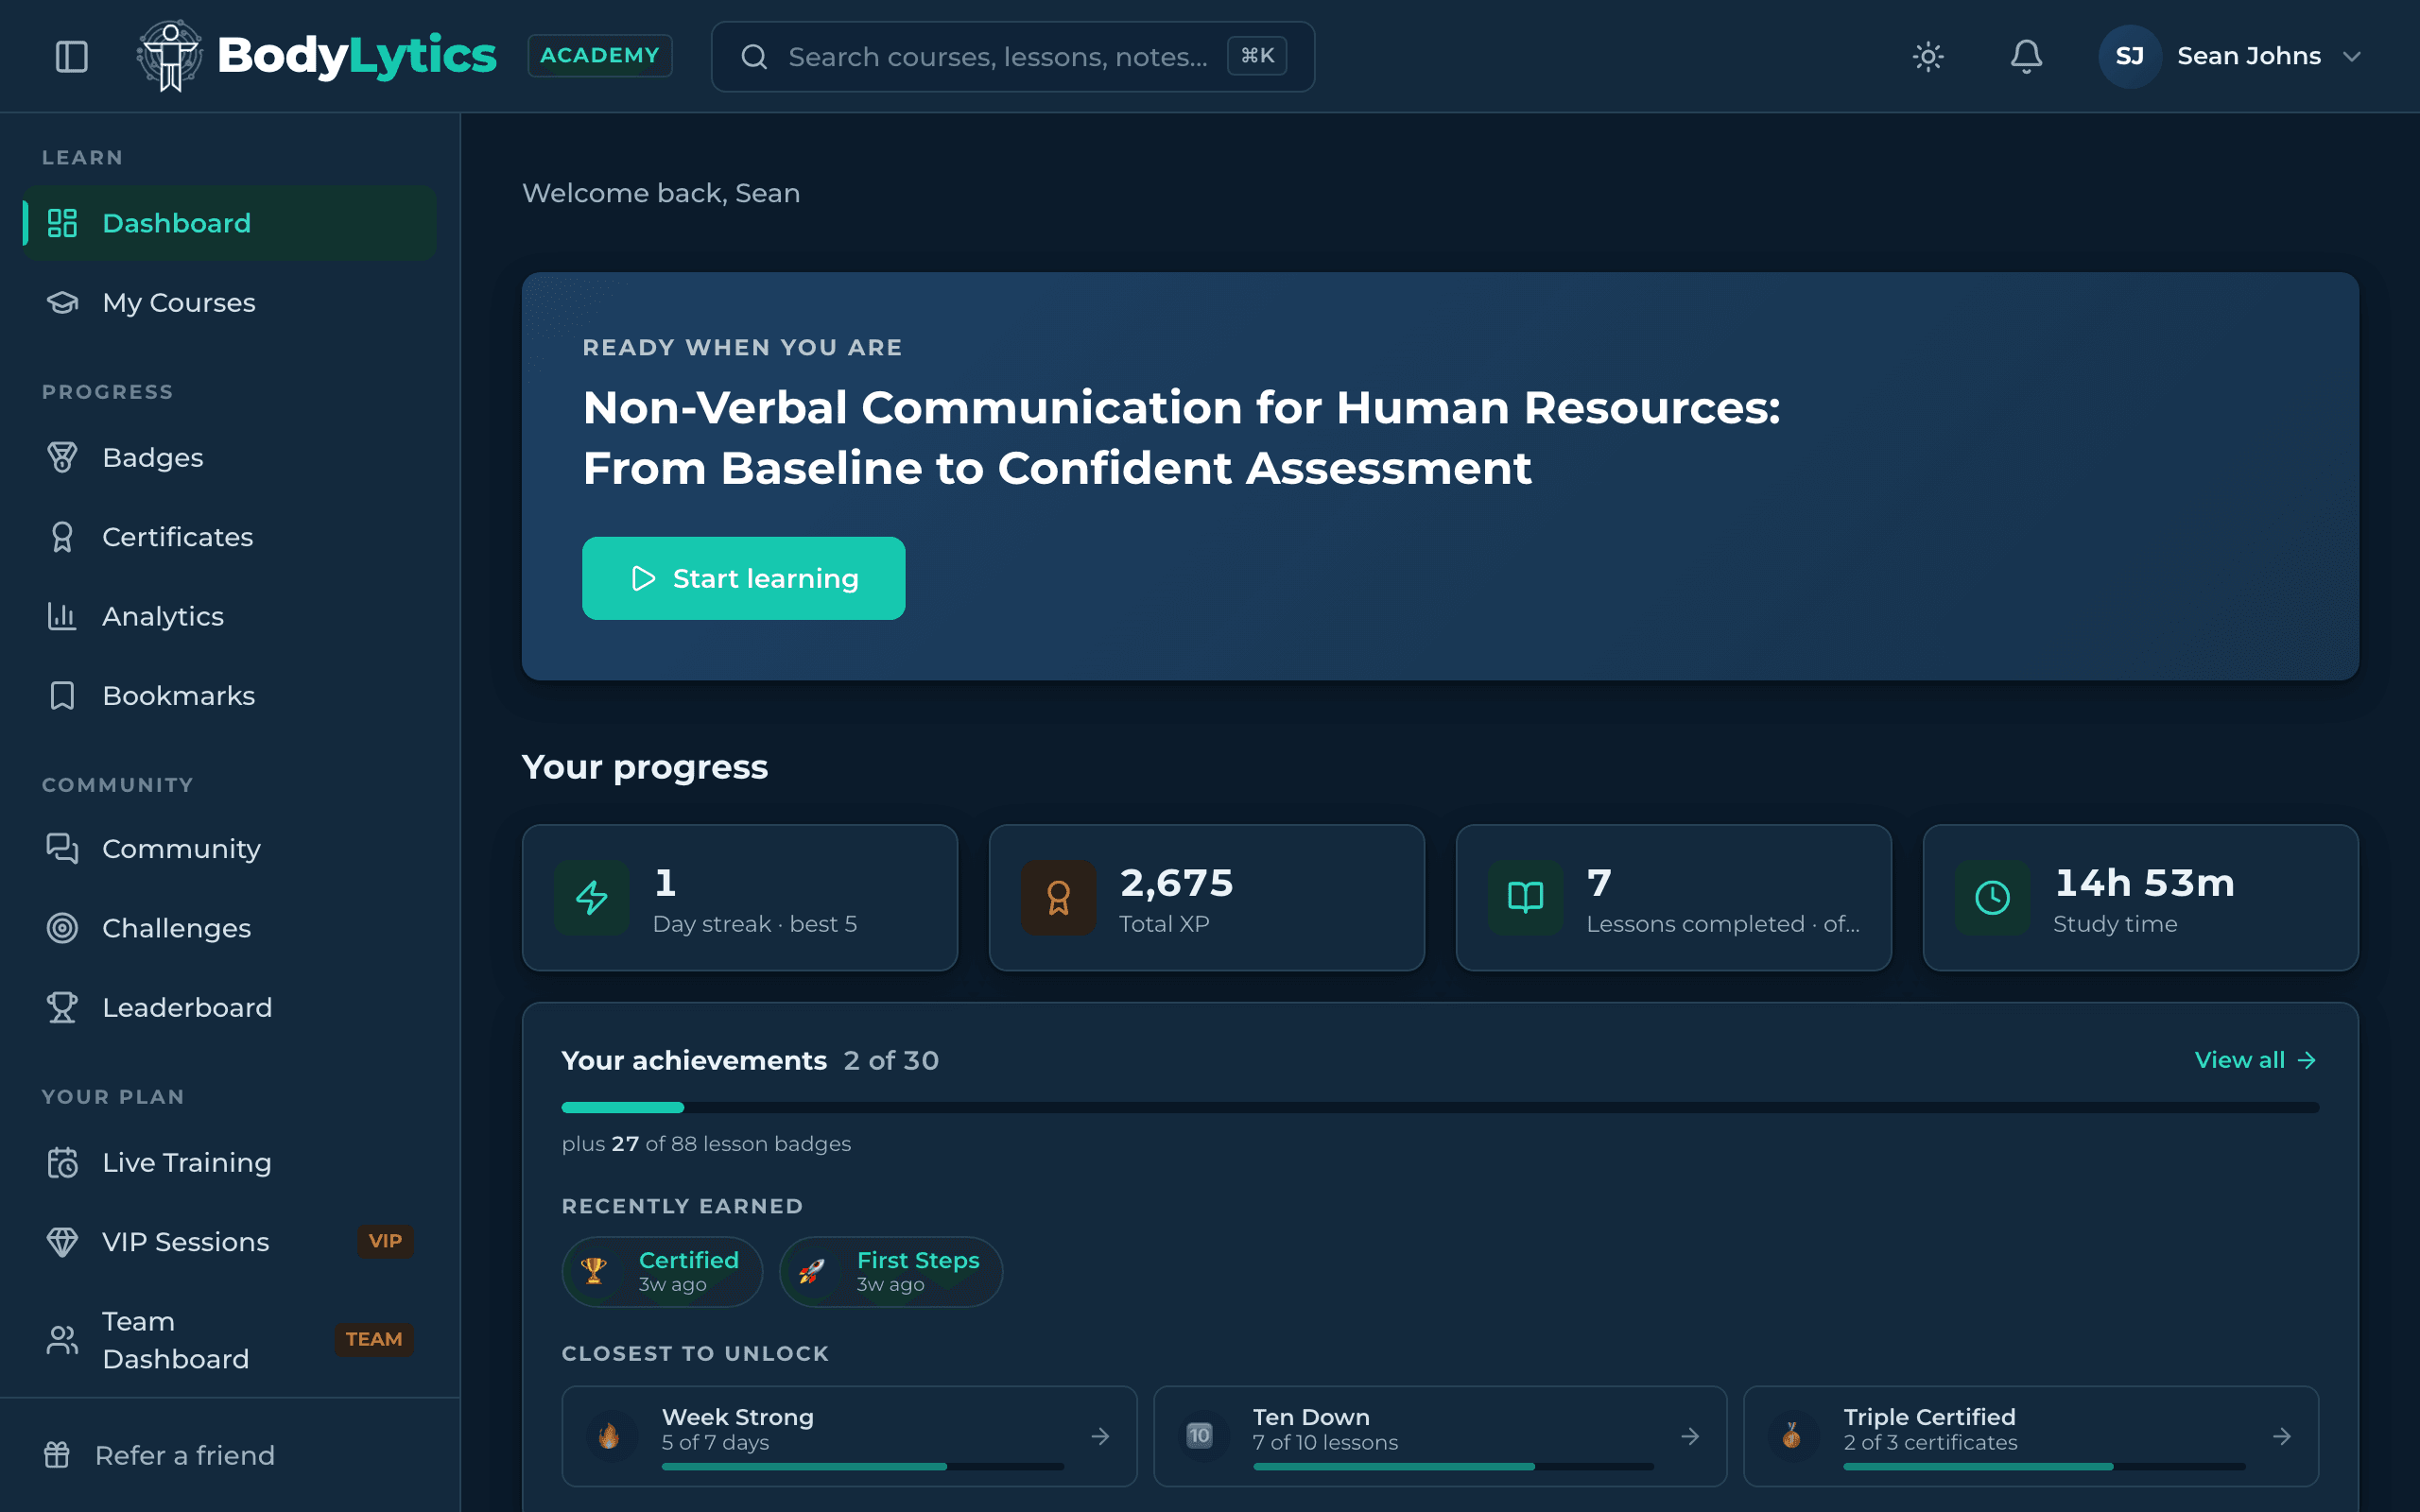Open Certificates page

pos(229,537)
